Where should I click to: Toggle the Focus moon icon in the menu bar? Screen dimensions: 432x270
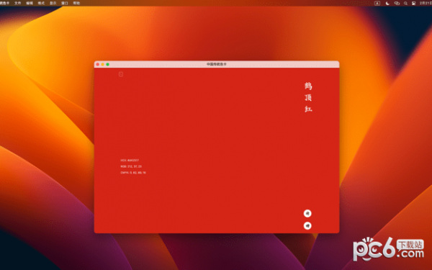[387, 3]
